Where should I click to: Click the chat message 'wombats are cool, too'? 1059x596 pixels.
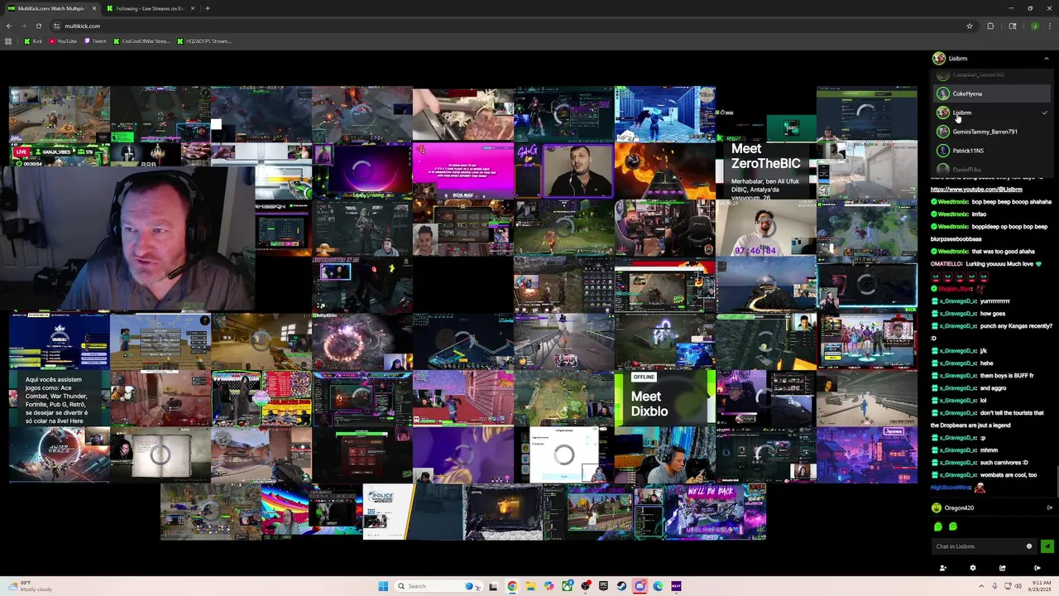click(1009, 475)
